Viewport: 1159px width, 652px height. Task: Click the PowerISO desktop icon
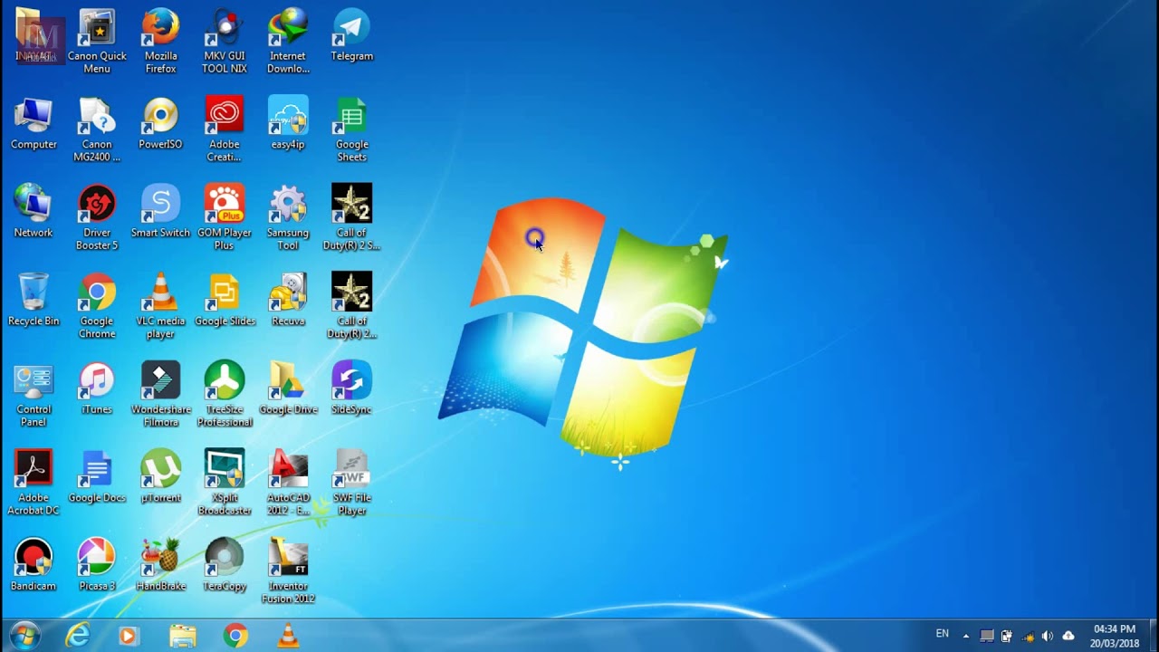[x=160, y=124]
